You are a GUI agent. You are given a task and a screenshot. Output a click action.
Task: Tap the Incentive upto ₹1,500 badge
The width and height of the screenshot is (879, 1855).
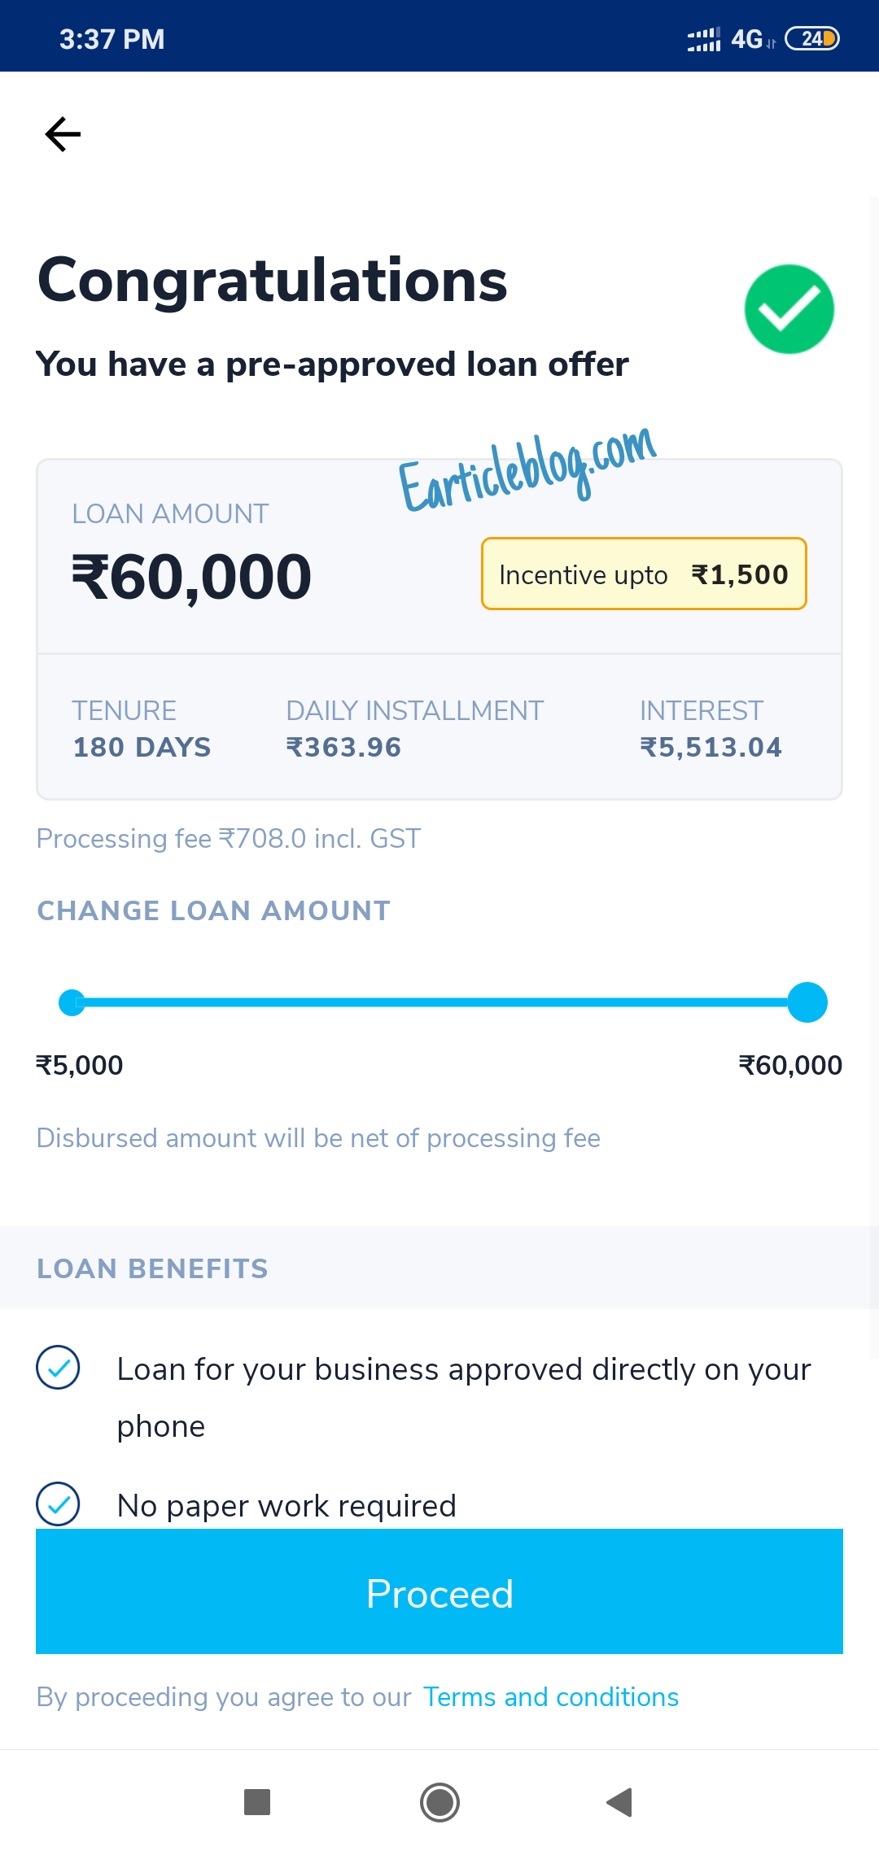tap(644, 574)
